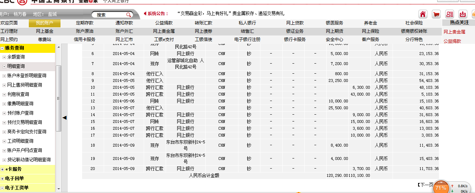
Task: Open the 银证业务 menu
Action: click(295, 31)
